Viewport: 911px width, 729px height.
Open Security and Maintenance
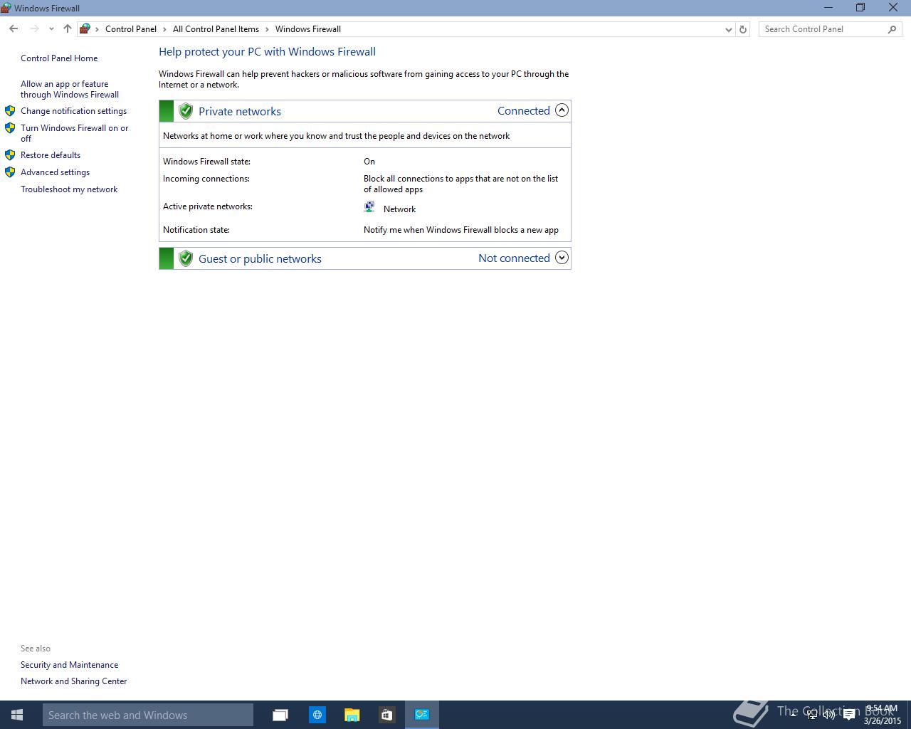pos(70,665)
